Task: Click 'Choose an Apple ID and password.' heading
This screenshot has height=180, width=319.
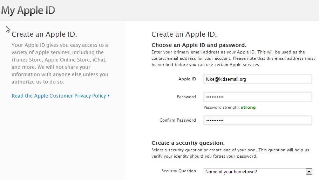Action: [199, 45]
